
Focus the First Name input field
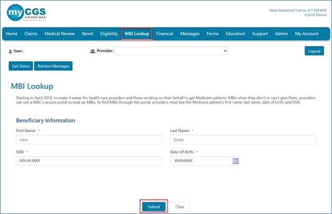point(88,140)
